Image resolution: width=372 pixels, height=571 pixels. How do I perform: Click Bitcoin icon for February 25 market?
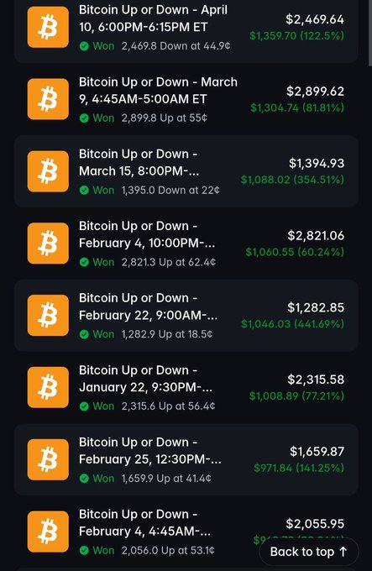(48, 459)
